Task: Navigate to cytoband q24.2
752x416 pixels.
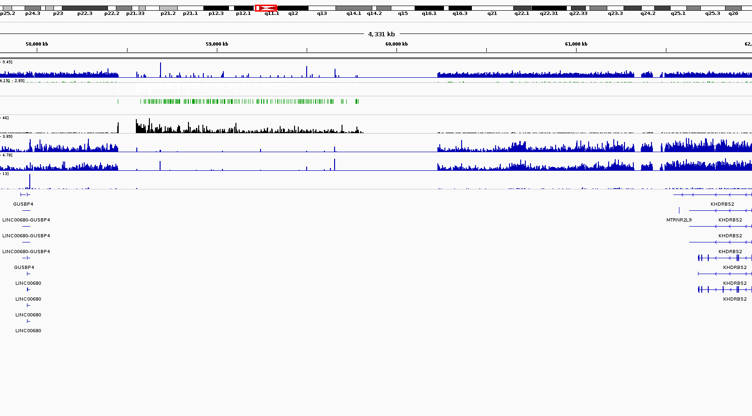Action: tap(648, 13)
